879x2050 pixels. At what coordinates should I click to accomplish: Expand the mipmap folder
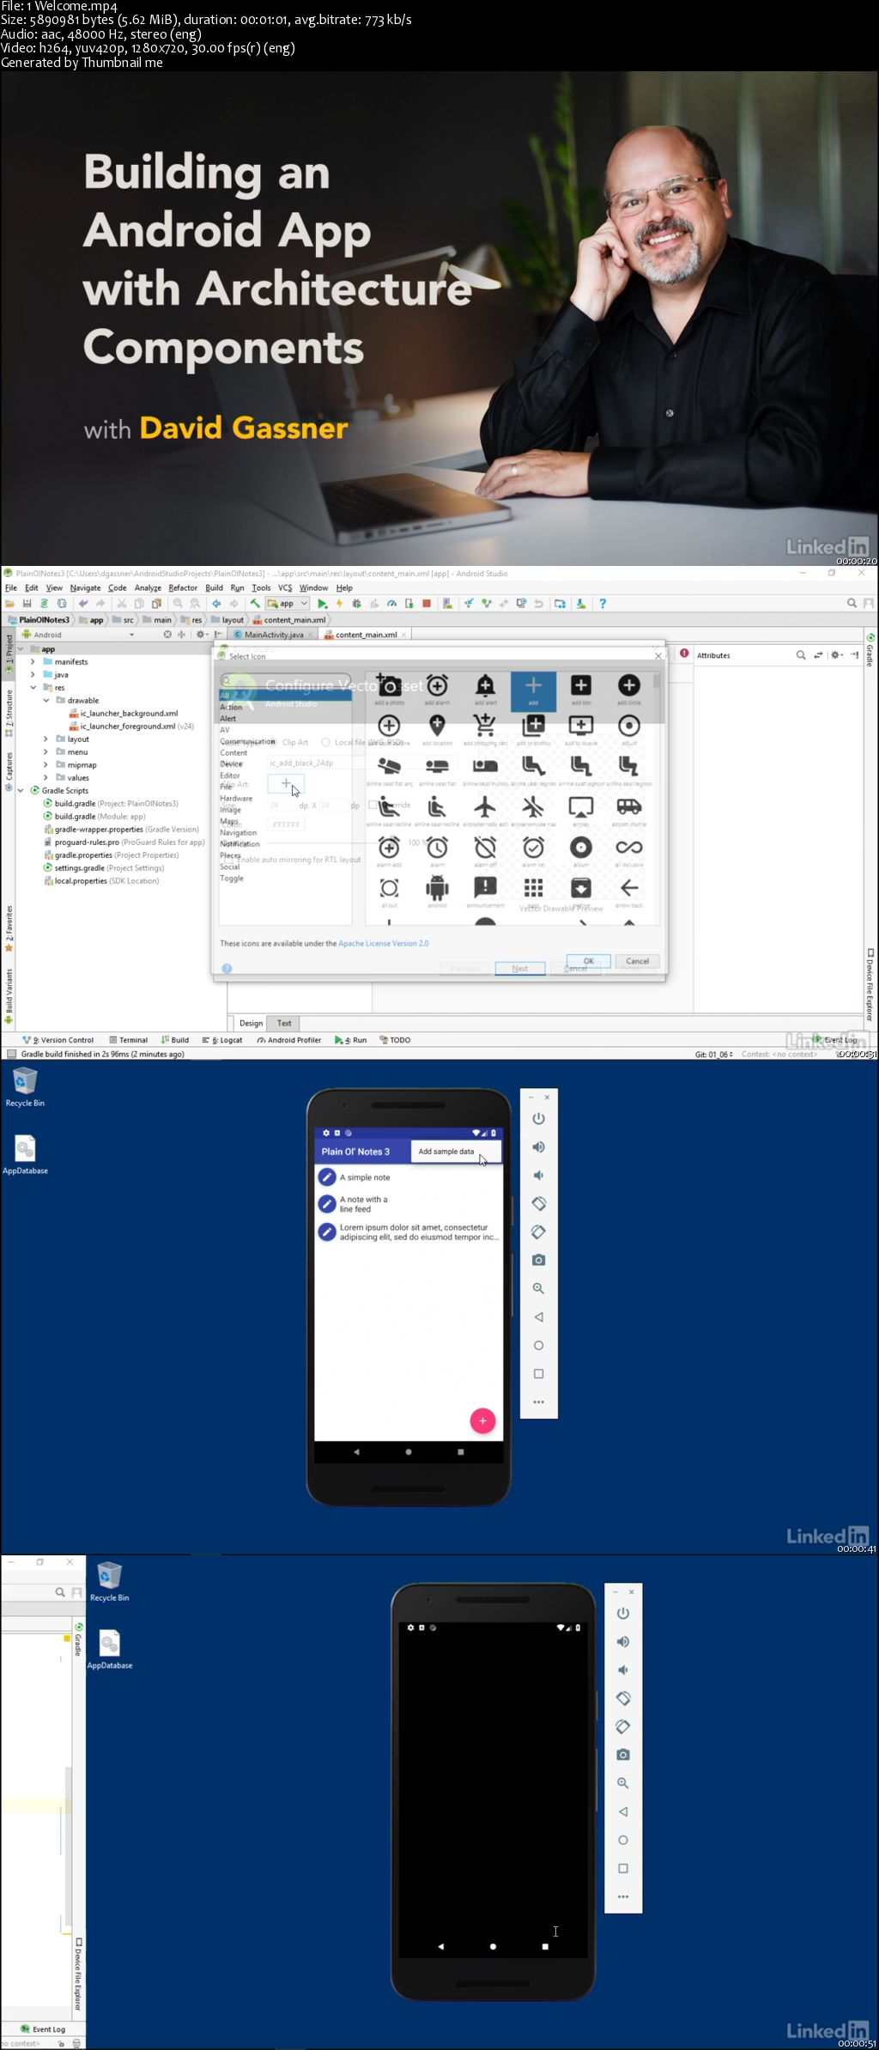click(x=46, y=764)
